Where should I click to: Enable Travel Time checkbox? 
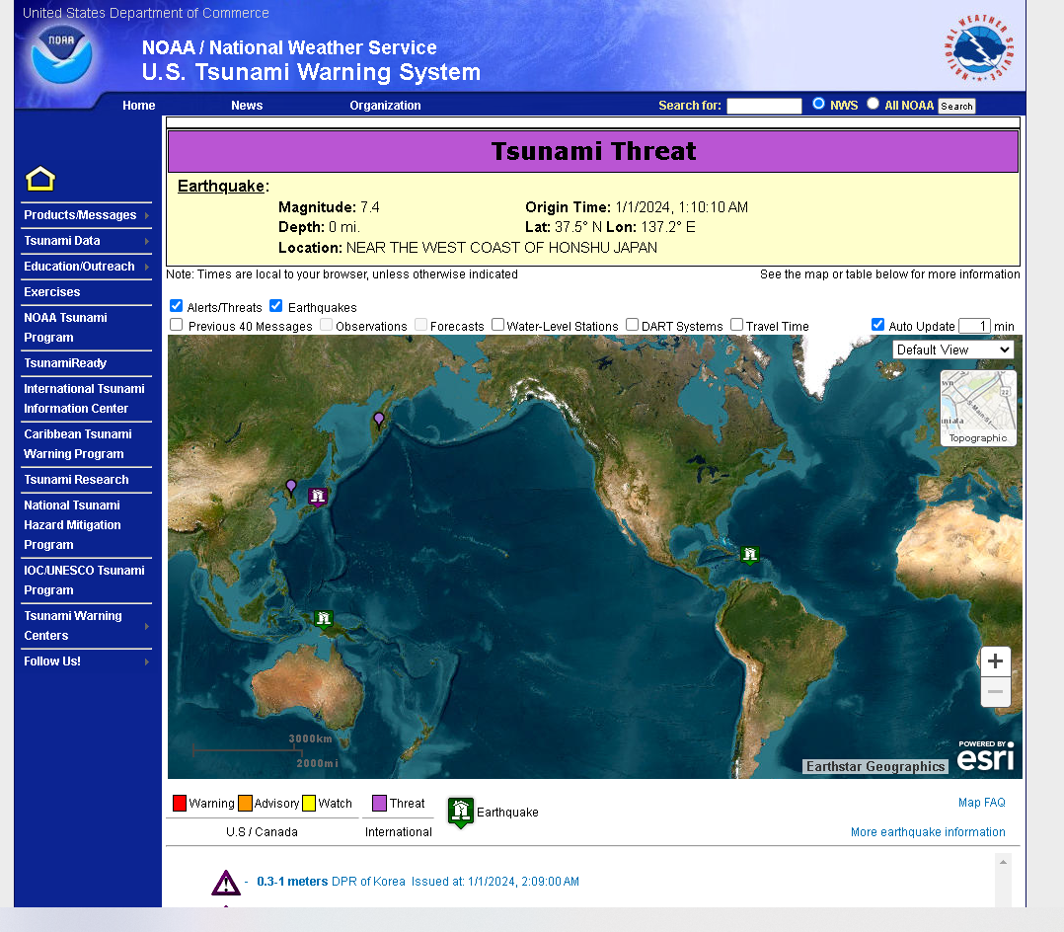(x=737, y=325)
